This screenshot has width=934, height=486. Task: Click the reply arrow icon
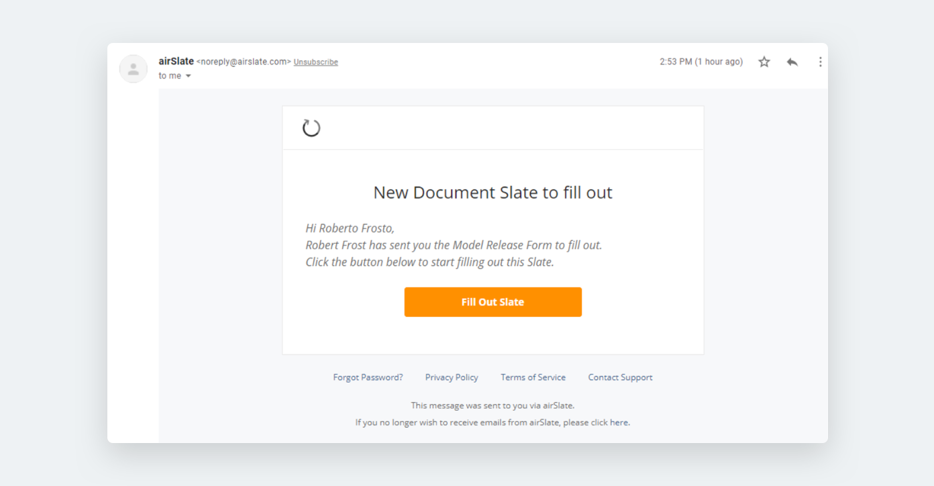pos(792,62)
